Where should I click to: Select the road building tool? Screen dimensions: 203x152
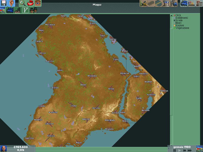158,3
